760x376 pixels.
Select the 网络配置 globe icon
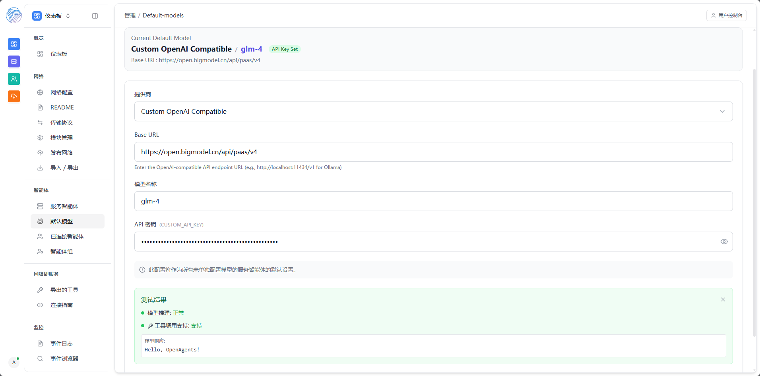click(x=40, y=92)
